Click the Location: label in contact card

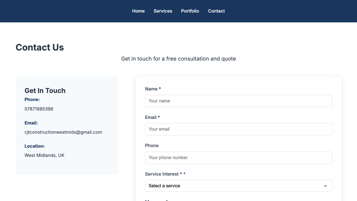(35, 146)
